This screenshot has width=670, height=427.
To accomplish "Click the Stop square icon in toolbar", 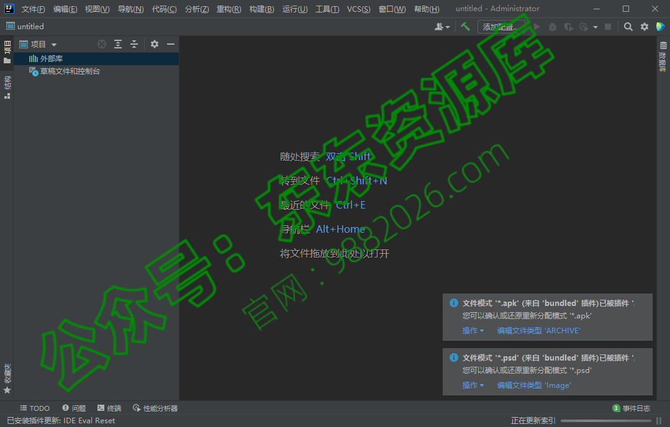I will pos(607,27).
